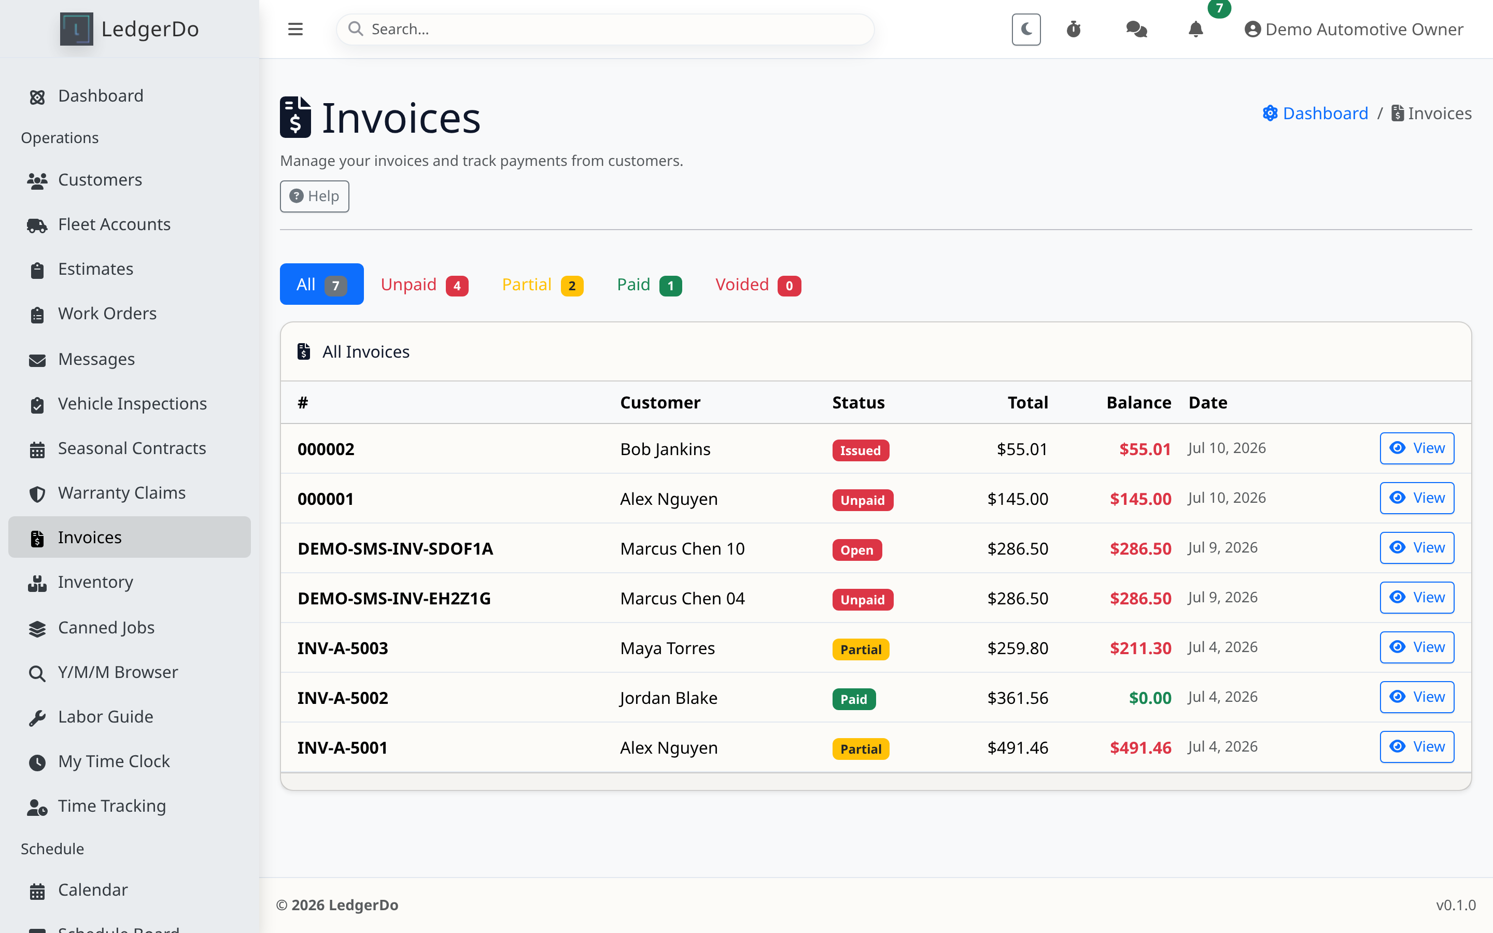Image resolution: width=1493 pixels, height=933 pixels.
Task: Open Inventory in sidebar
Action: [x=130, y=582]
